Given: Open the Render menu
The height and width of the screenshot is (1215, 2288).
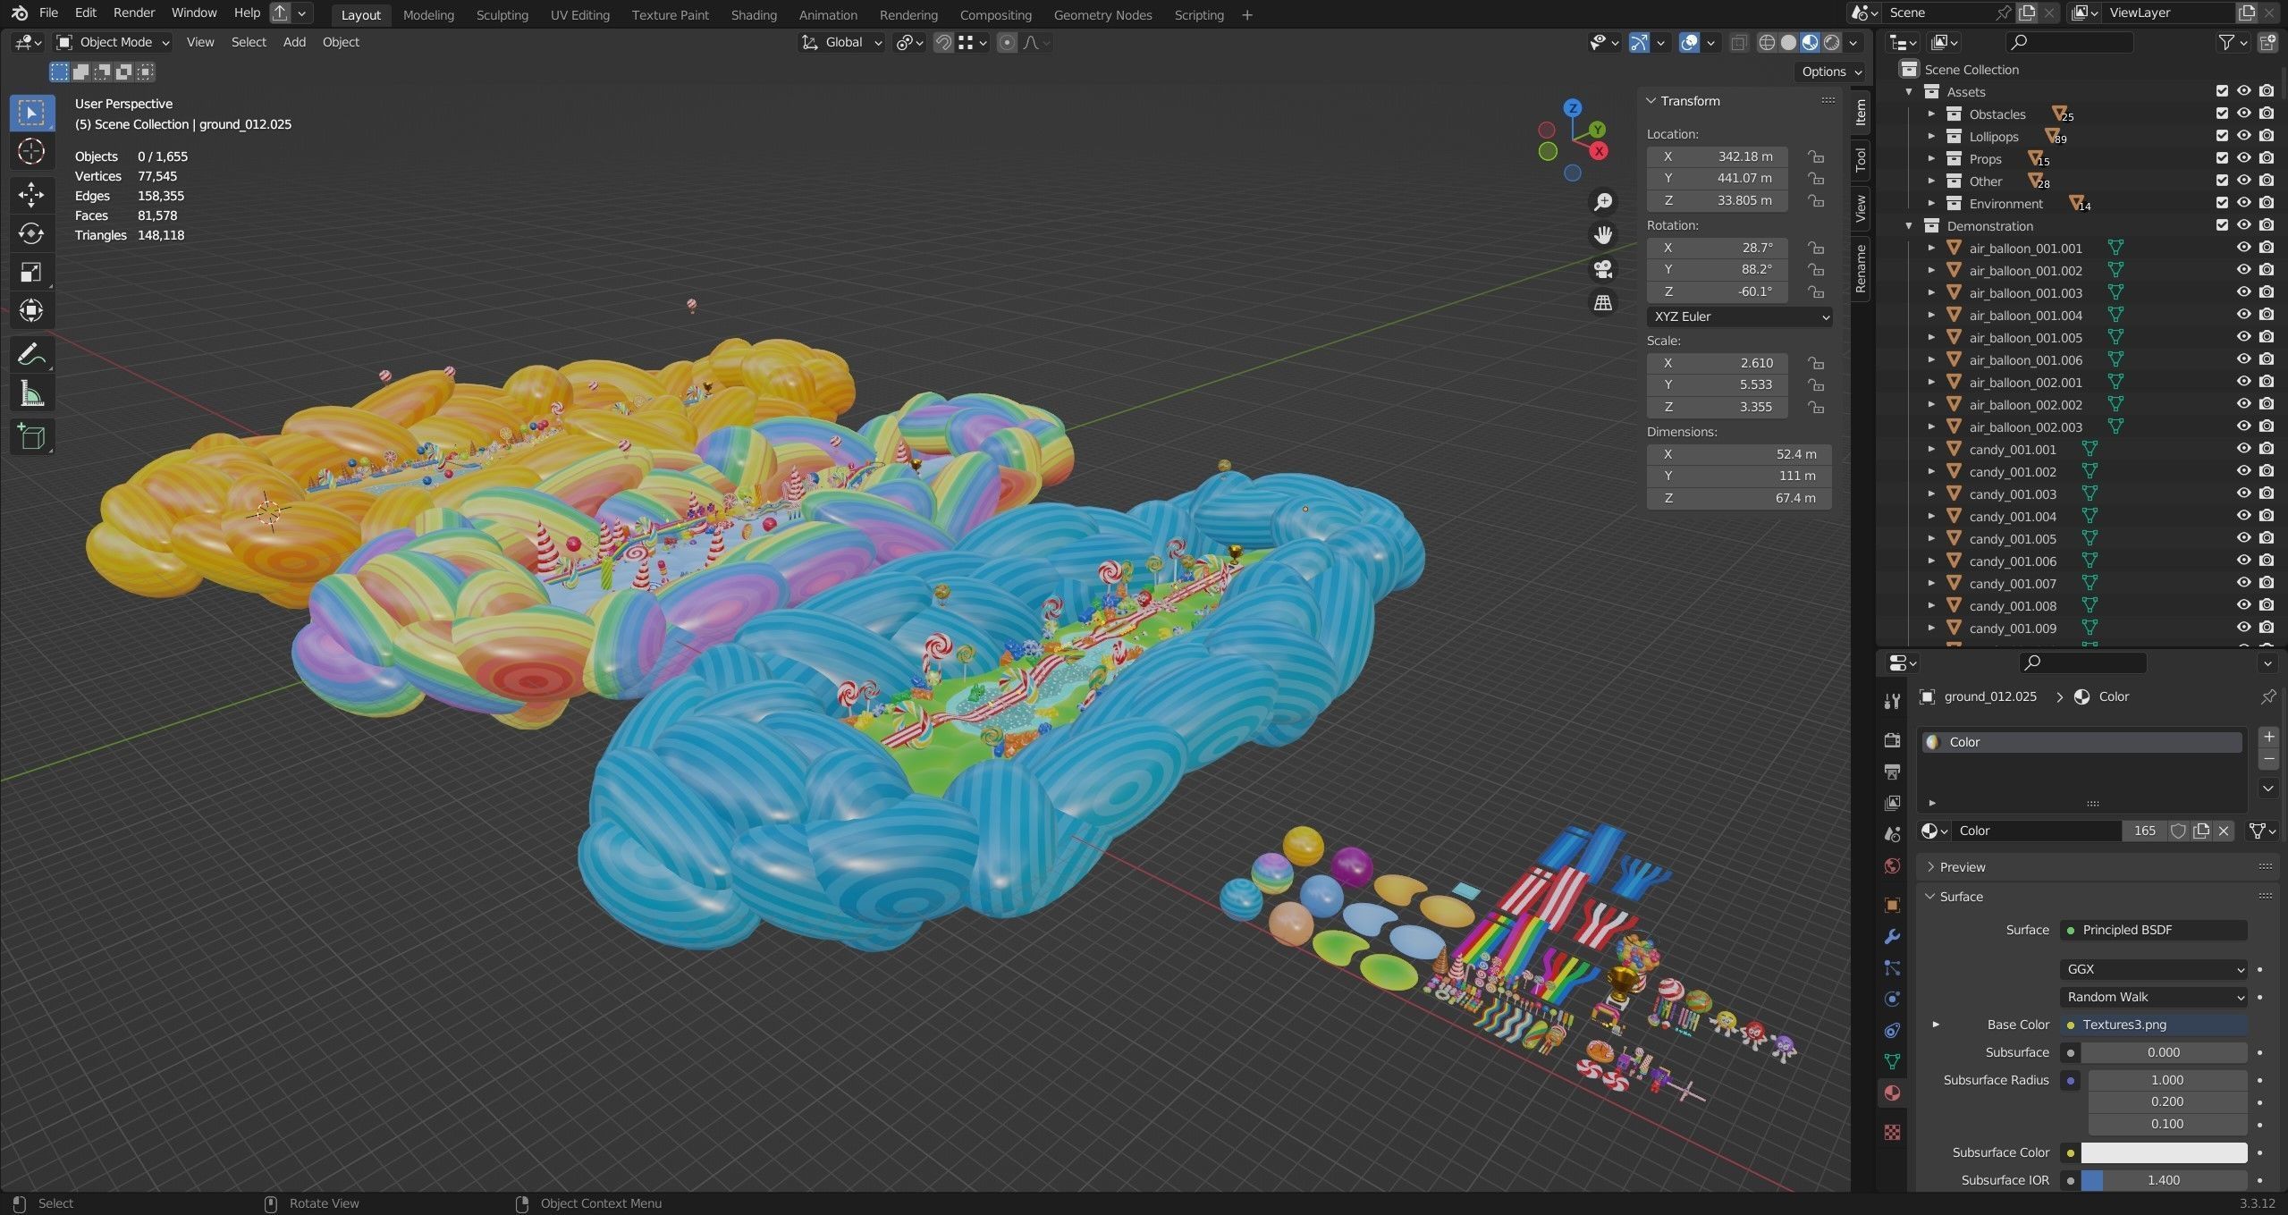Looking at the screenshot, I should (134, 13).
